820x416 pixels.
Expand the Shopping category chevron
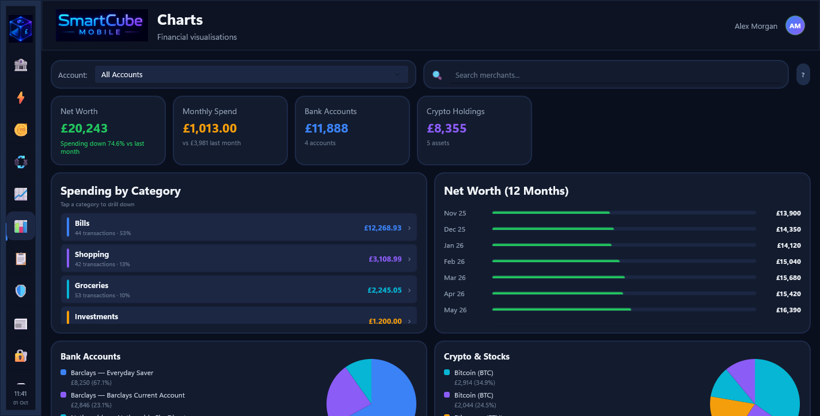click(x=409, y=259)
